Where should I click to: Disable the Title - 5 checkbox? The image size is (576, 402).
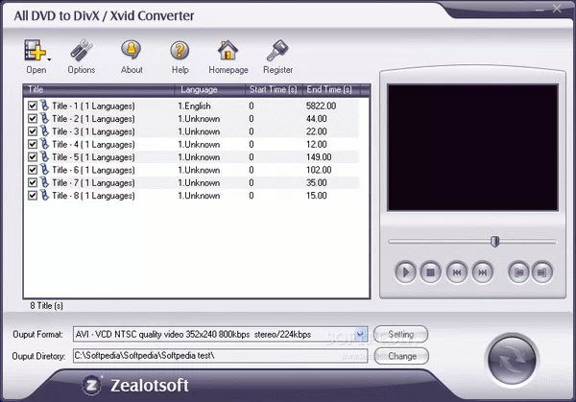(x=33, y=156)
